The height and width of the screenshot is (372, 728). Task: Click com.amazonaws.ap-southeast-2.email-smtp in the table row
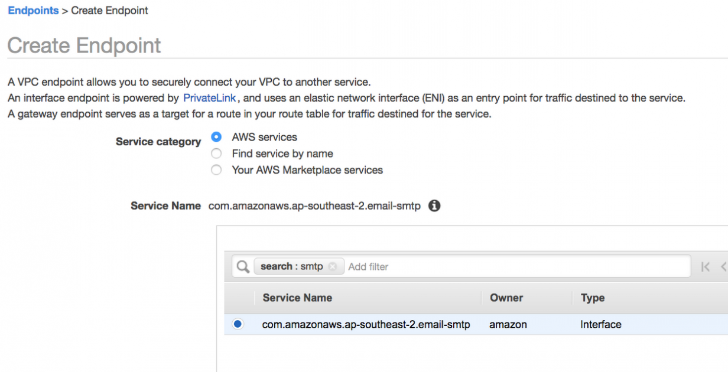point(366,324)
